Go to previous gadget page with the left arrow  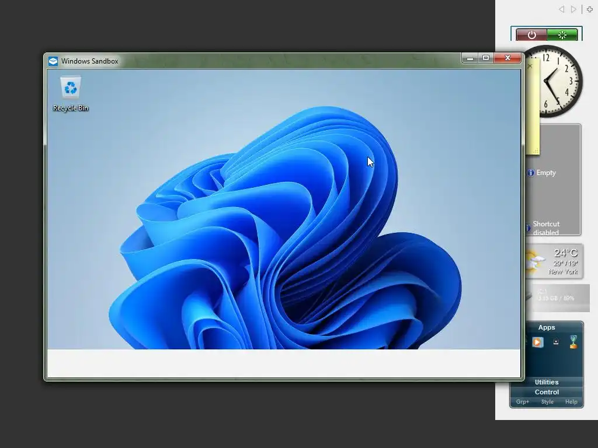coord(561,9)
